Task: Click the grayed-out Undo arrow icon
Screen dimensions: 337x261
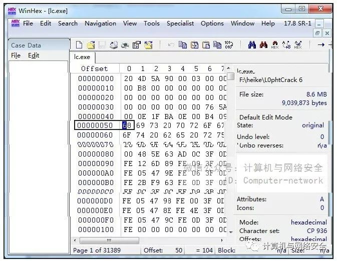Action: click(171, 45)
